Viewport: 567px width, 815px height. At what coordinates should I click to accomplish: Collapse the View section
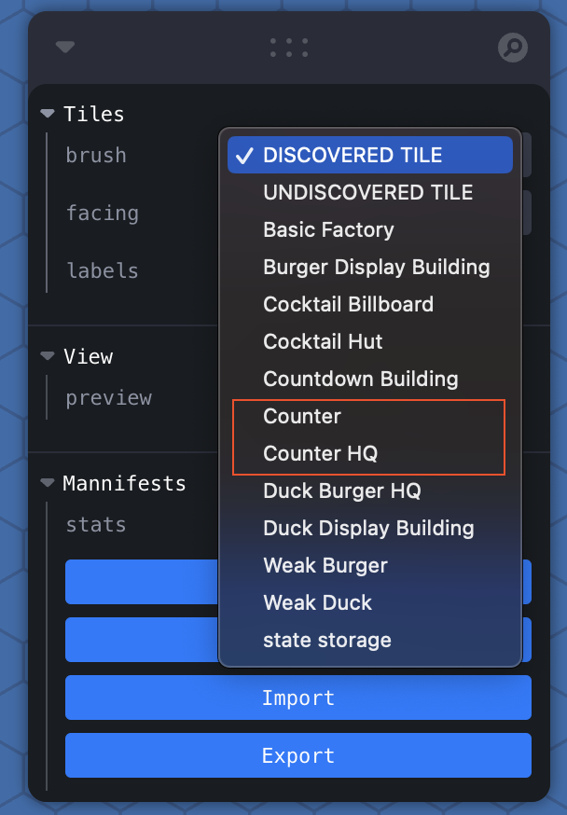point(48,356)
